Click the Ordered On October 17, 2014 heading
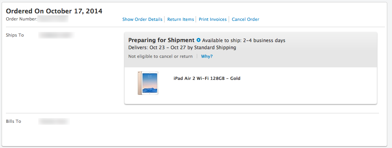The image size is (392, 148). pos(54,11)
